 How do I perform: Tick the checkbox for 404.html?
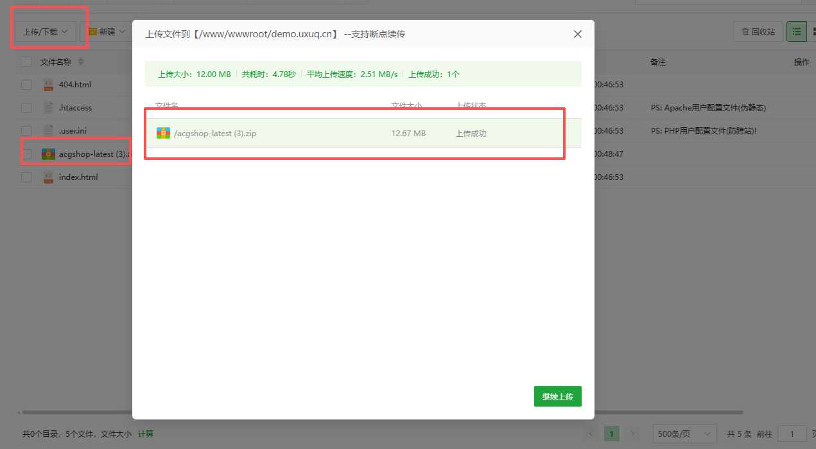pos(26,85)
